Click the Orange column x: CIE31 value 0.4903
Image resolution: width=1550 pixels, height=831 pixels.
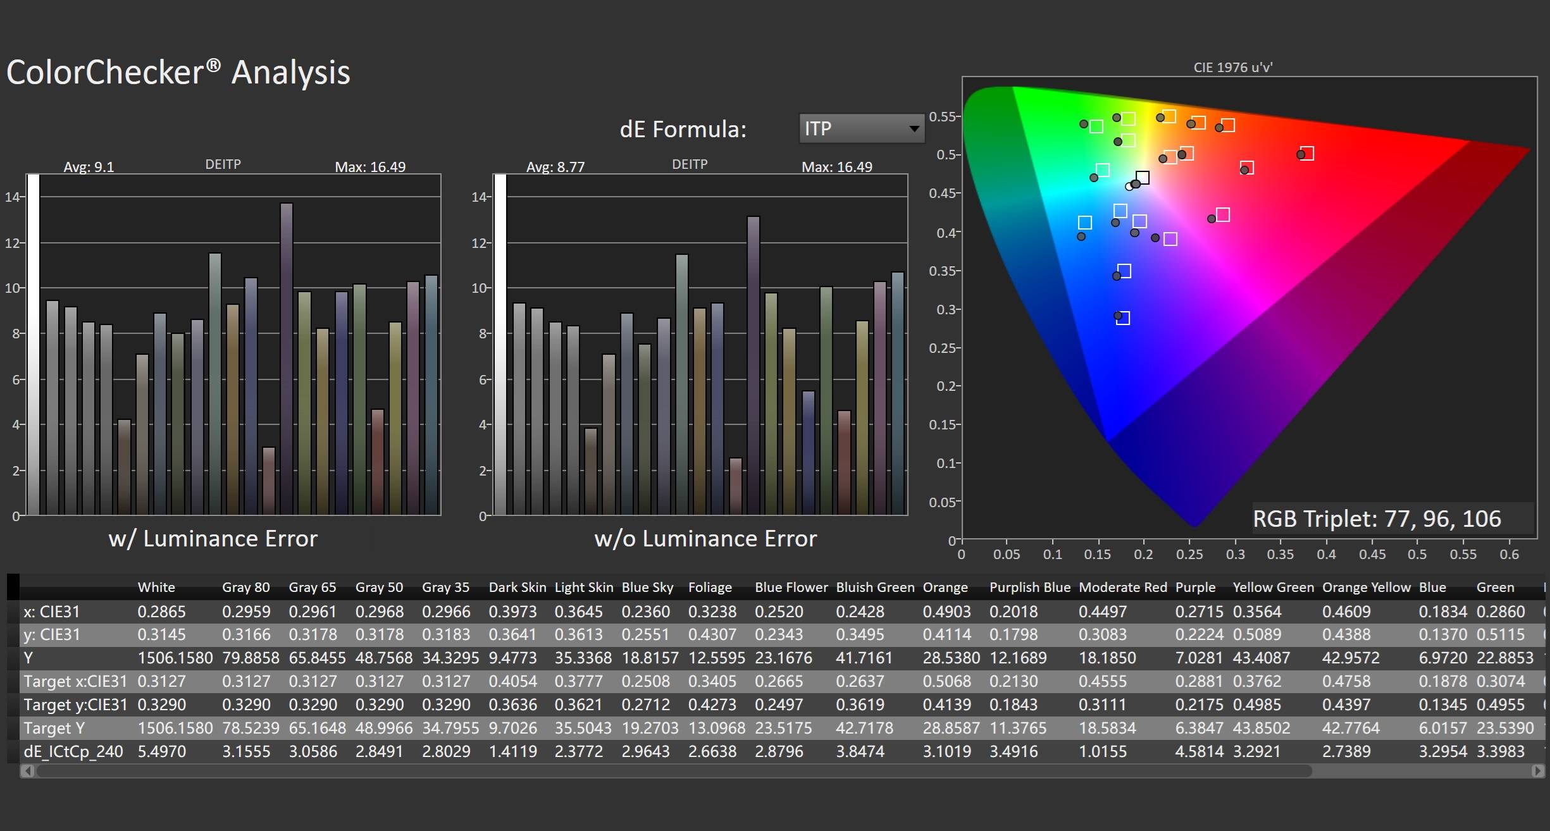pos(945,612)
